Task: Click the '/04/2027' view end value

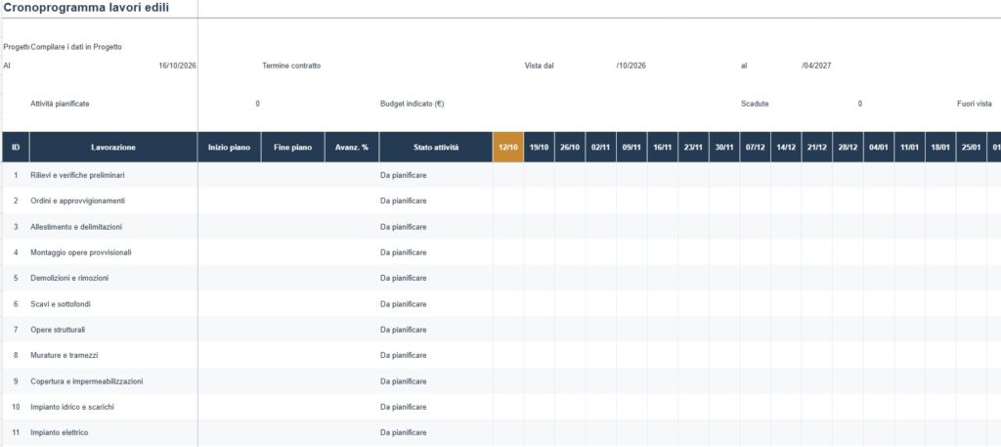Action: pos(816,66)
